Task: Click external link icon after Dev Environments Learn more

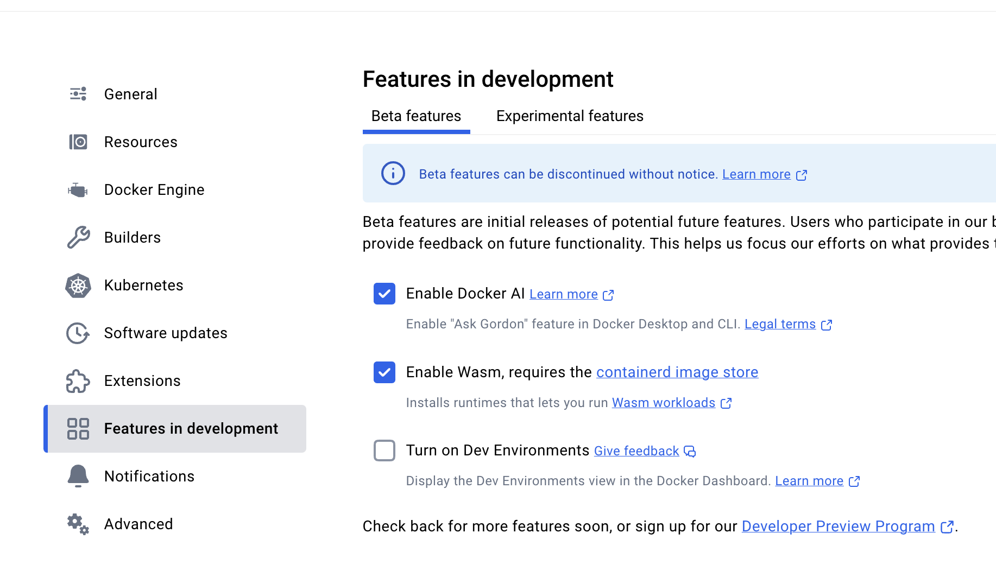Action: (854, 481)
